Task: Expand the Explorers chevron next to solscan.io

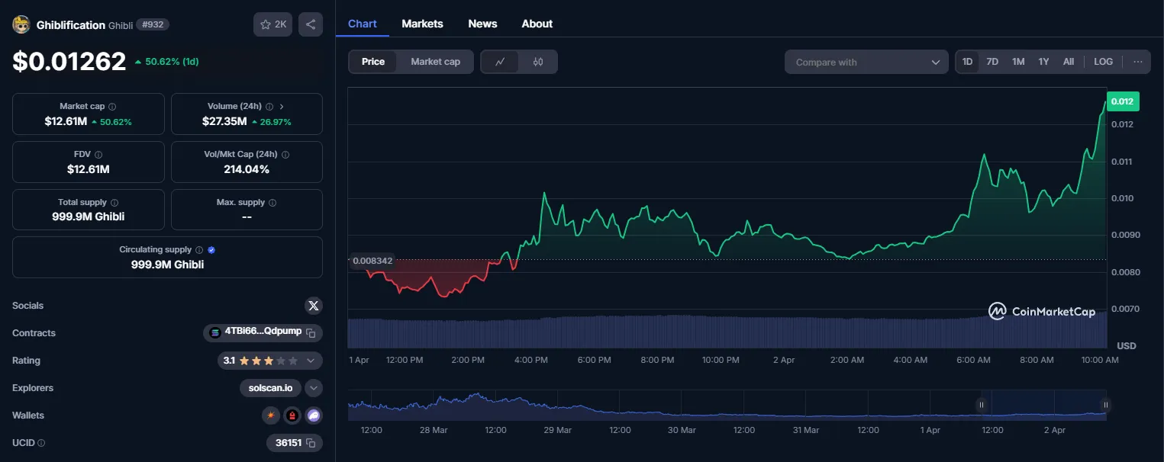Action: point(314,388)
